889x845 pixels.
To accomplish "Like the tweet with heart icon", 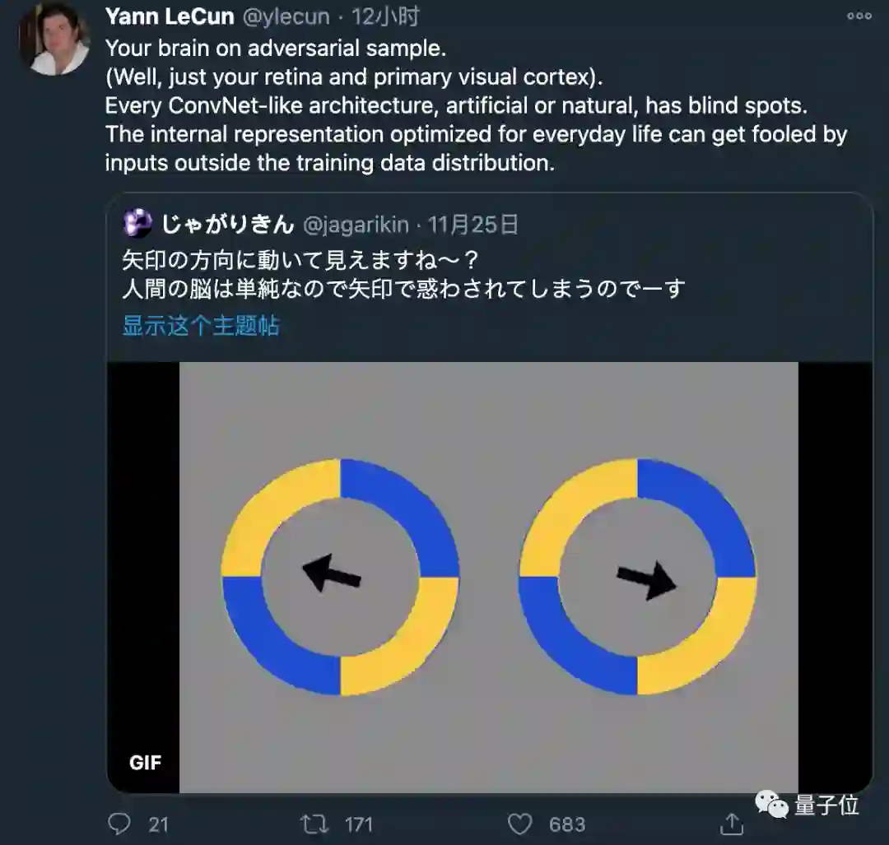I will coord(519,824).
